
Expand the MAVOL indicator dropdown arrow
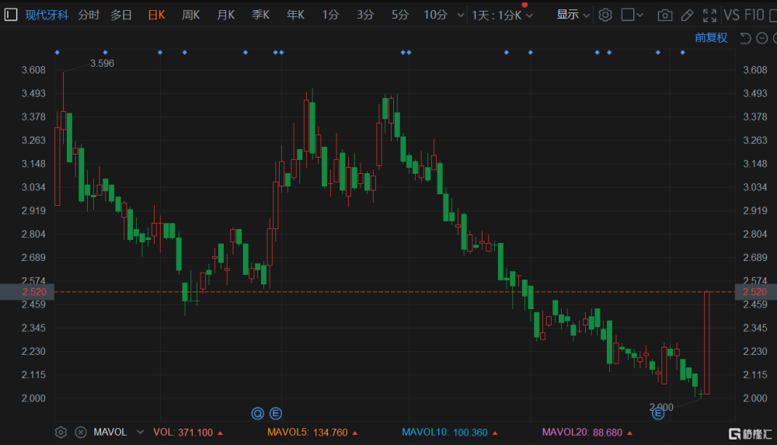140,432
